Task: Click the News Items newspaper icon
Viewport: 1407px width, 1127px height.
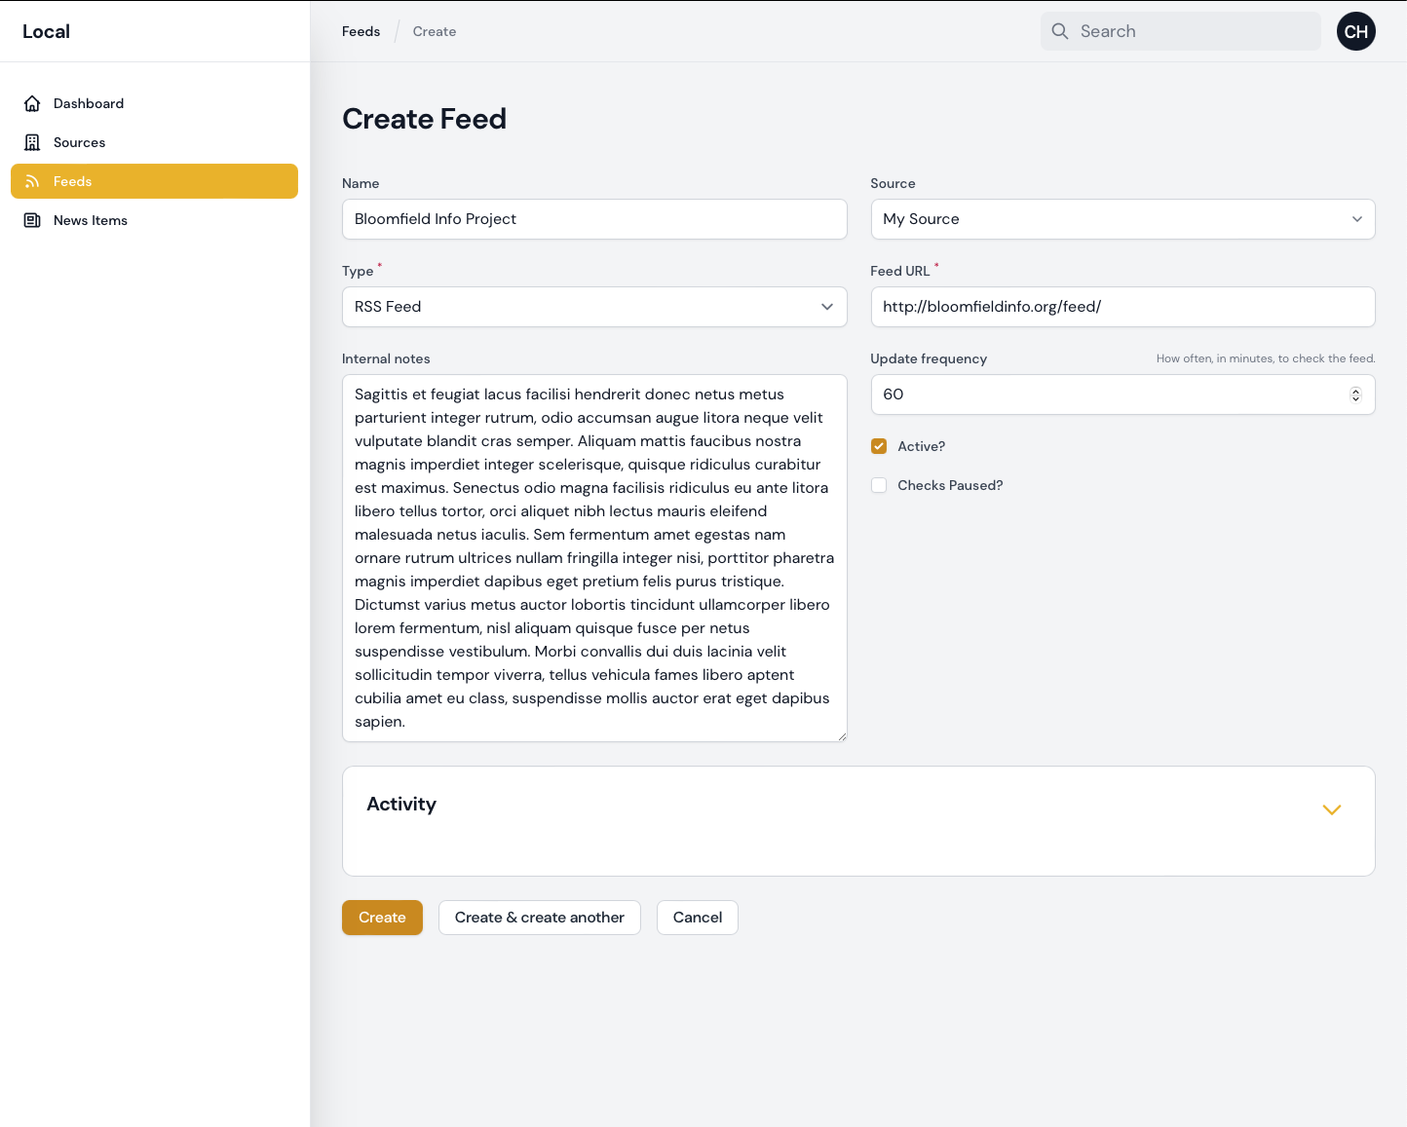Action: pyautogui.click(x=32, y=220)
